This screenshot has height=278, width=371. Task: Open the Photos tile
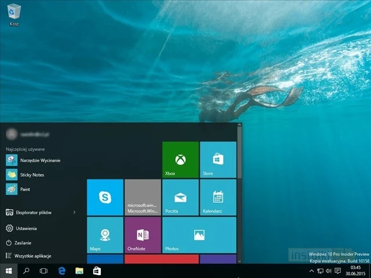199,235
